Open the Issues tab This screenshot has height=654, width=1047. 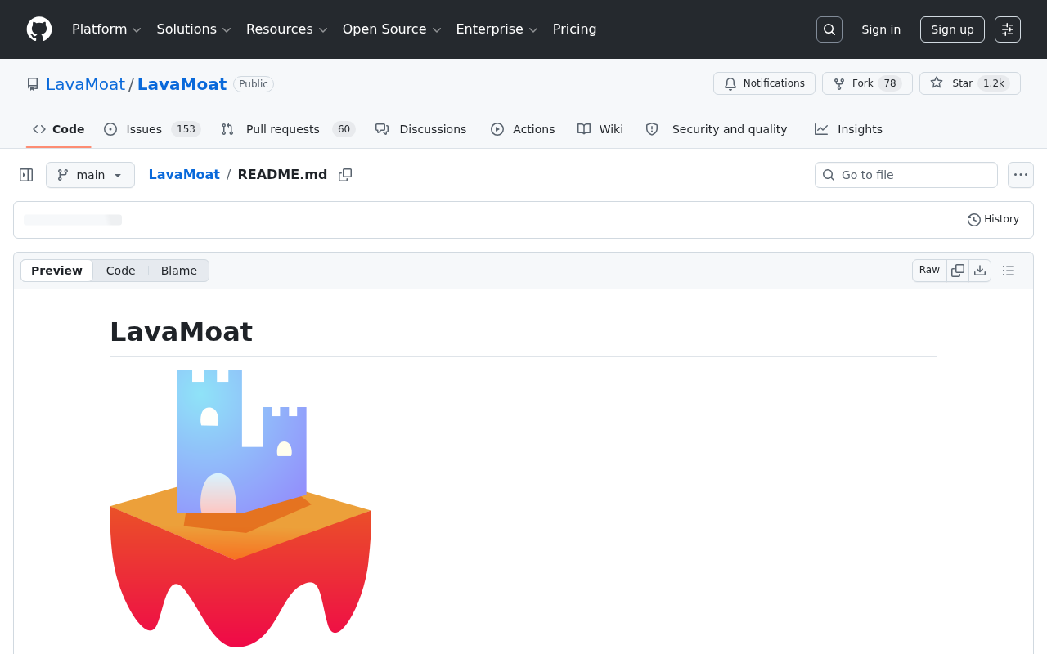(152, 129)
